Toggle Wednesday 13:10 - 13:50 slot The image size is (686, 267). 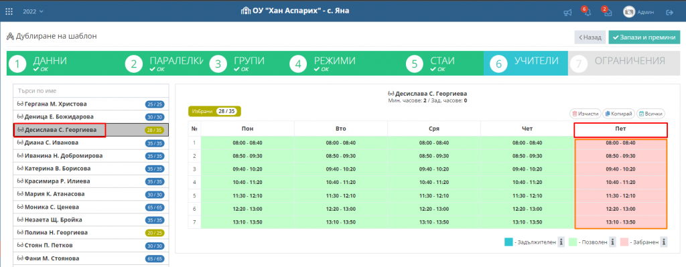coord(433,222)
